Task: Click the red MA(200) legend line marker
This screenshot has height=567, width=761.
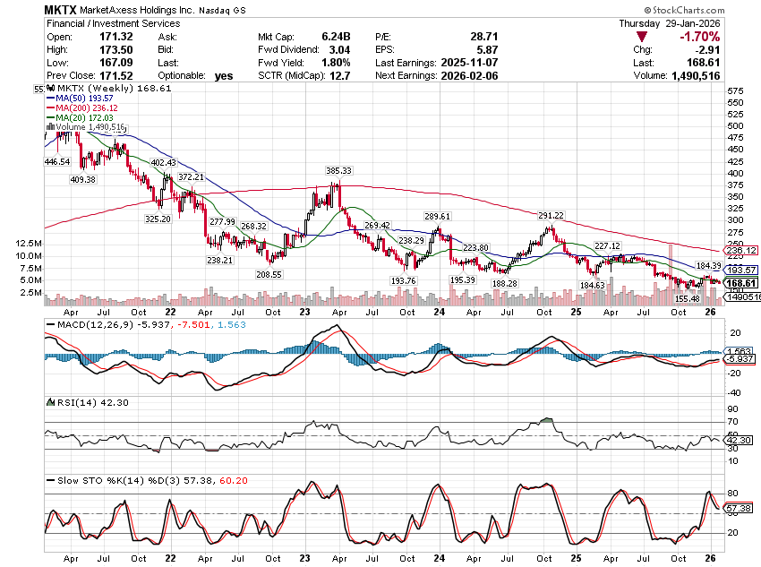Action: coord(50,108)
